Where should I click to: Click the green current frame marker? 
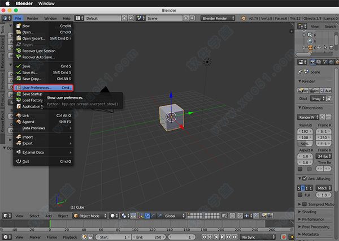click(50, 223)
